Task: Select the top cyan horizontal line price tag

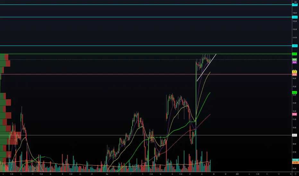Action: [x=295, y=4]
